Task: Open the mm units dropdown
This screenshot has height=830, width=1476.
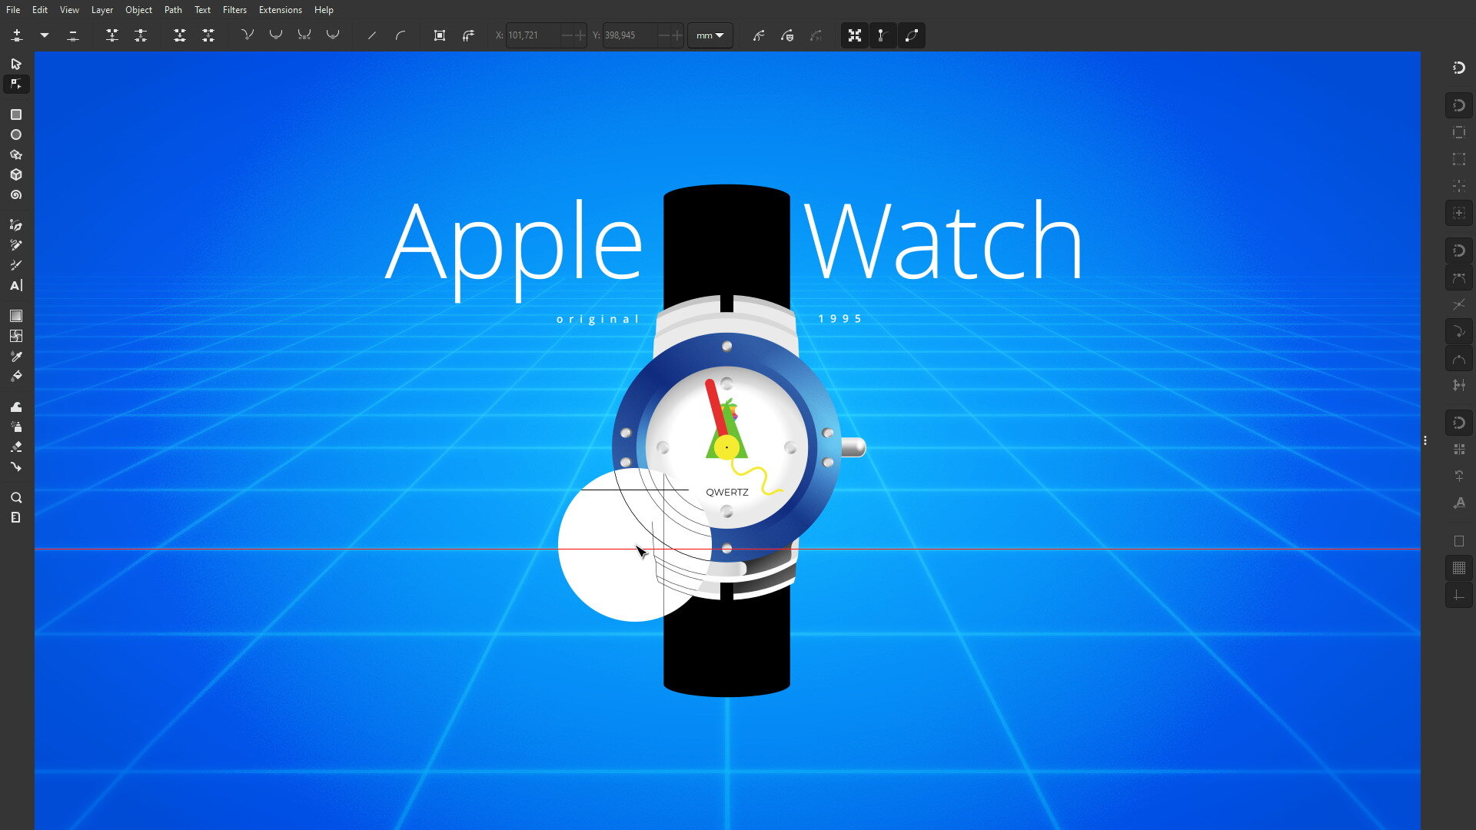Action: click(x=710, y=35)
